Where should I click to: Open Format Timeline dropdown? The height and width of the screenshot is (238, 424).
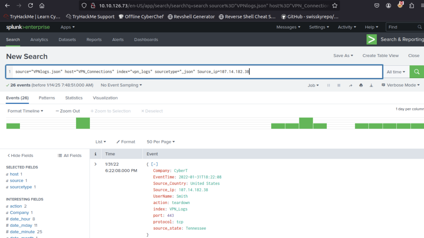click(25, 111)
